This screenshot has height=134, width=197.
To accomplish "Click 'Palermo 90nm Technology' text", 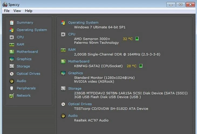I will (x=96, y=43).
